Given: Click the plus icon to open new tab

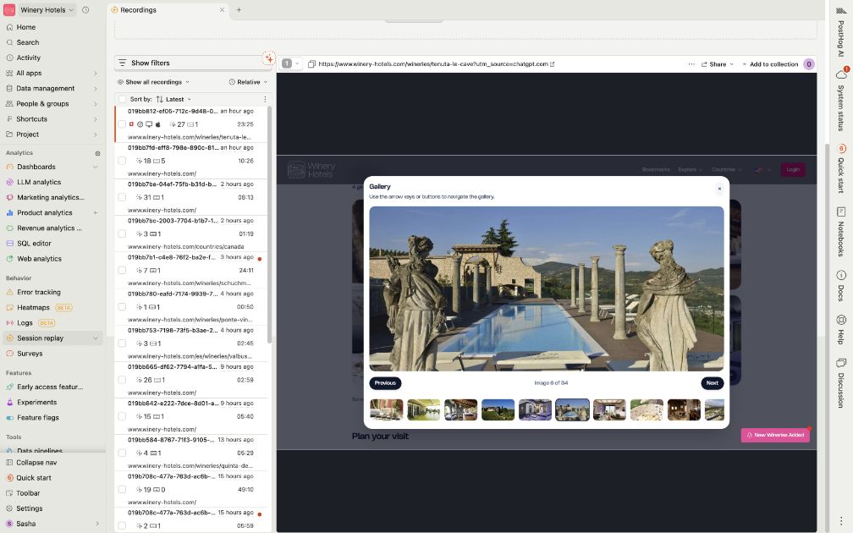Looking at the screenshot, I should pos(239,10).
